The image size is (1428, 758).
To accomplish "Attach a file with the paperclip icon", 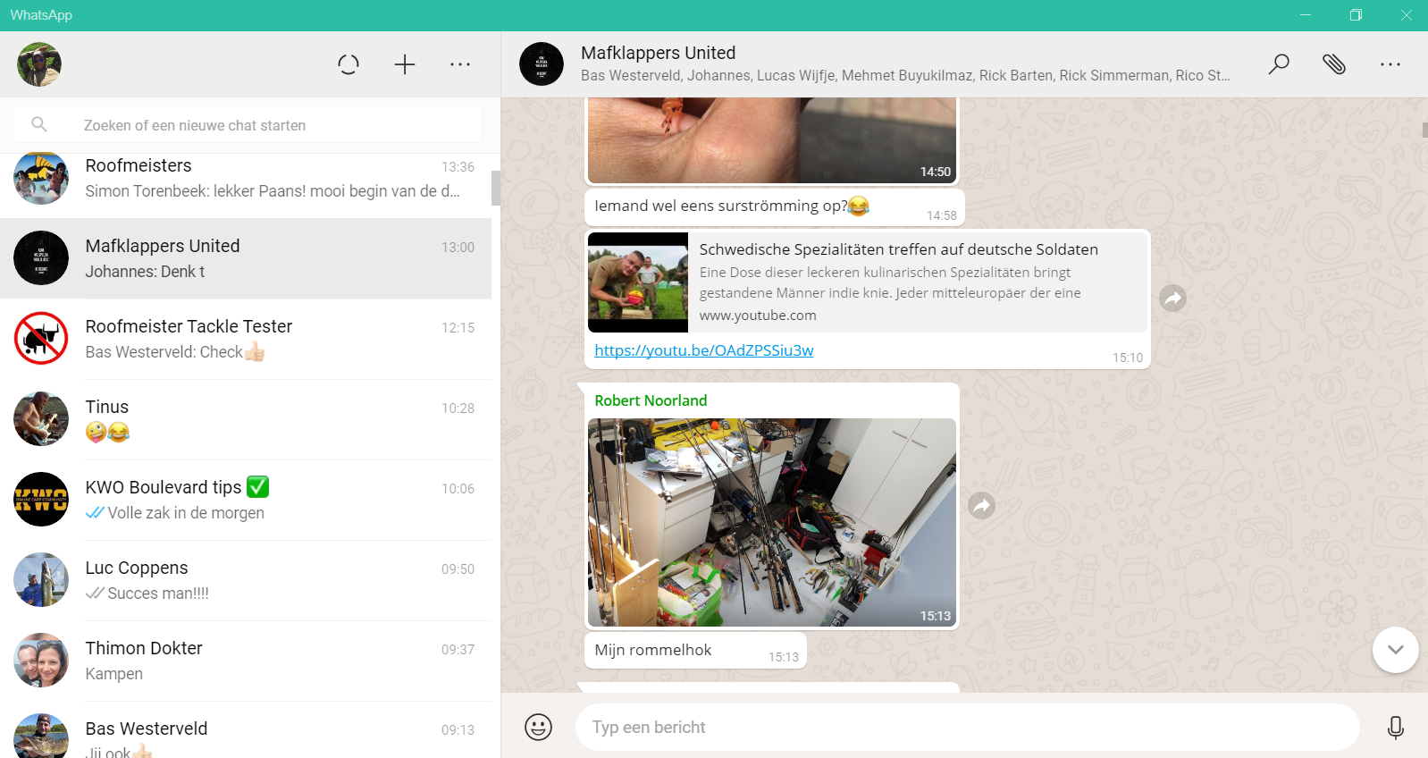I will pyautogui.click(x=1334, y=64).
